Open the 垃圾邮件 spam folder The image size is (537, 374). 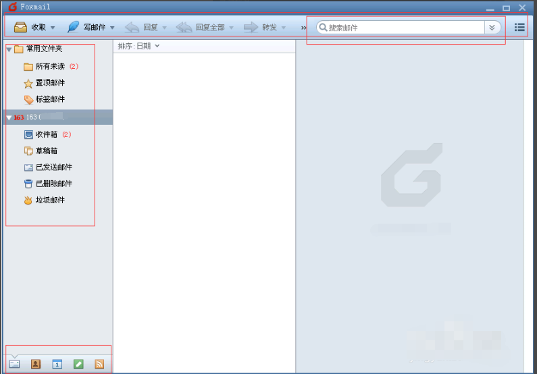click(x=50, y=201)
